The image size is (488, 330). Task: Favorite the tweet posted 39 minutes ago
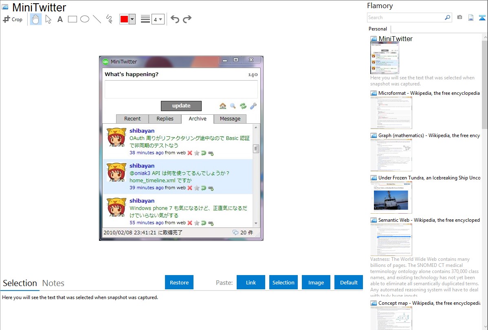coord(197,188)
